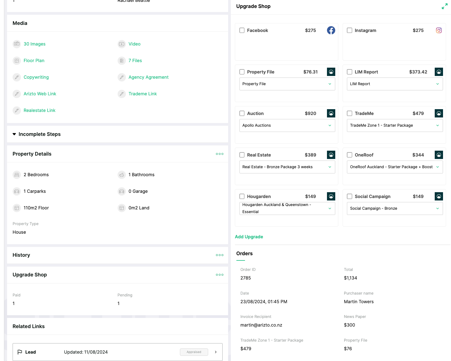This screenshot has width=451, height=361.
Task: Click the pencil icon beside Arizto Web Link
Action: coord(17,94)
